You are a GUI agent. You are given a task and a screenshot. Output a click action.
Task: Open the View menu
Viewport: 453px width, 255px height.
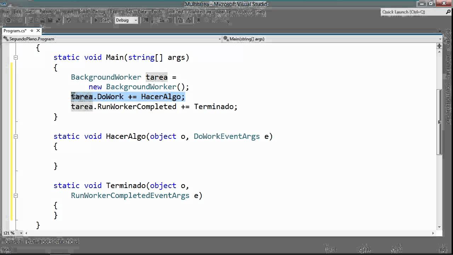[x=30, y=12]
